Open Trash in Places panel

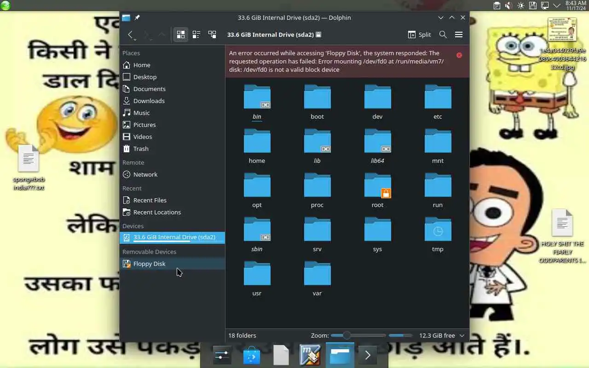172,149
